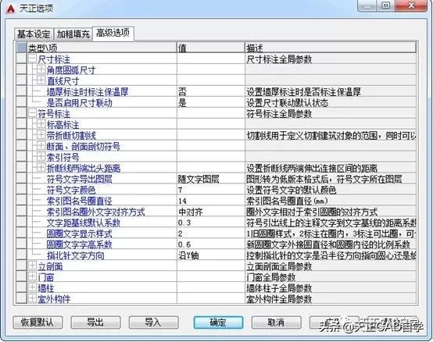Click the 描述 column header

tap(331, 48)
